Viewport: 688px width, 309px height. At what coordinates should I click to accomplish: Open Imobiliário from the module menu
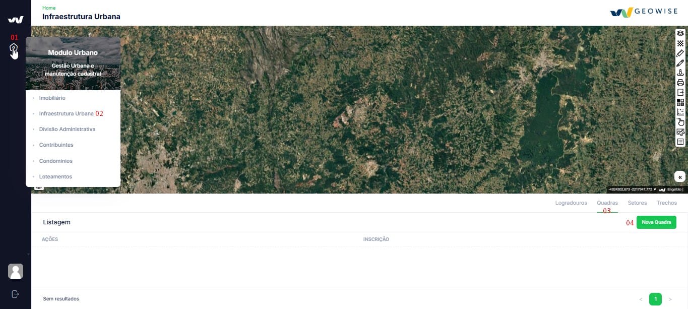click(52, 98)
